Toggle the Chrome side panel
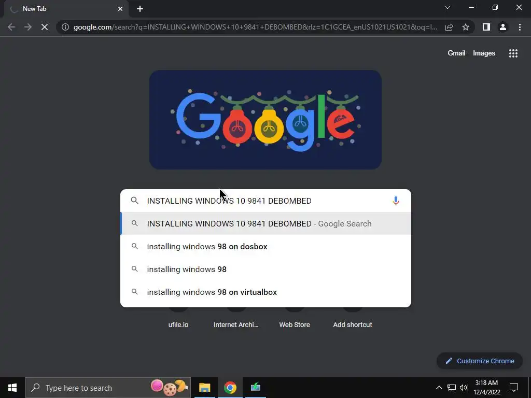 [486, 27]
